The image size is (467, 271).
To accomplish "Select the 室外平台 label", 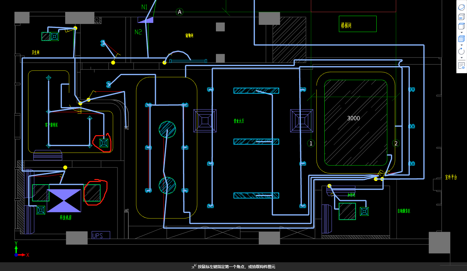I will 451,177.
